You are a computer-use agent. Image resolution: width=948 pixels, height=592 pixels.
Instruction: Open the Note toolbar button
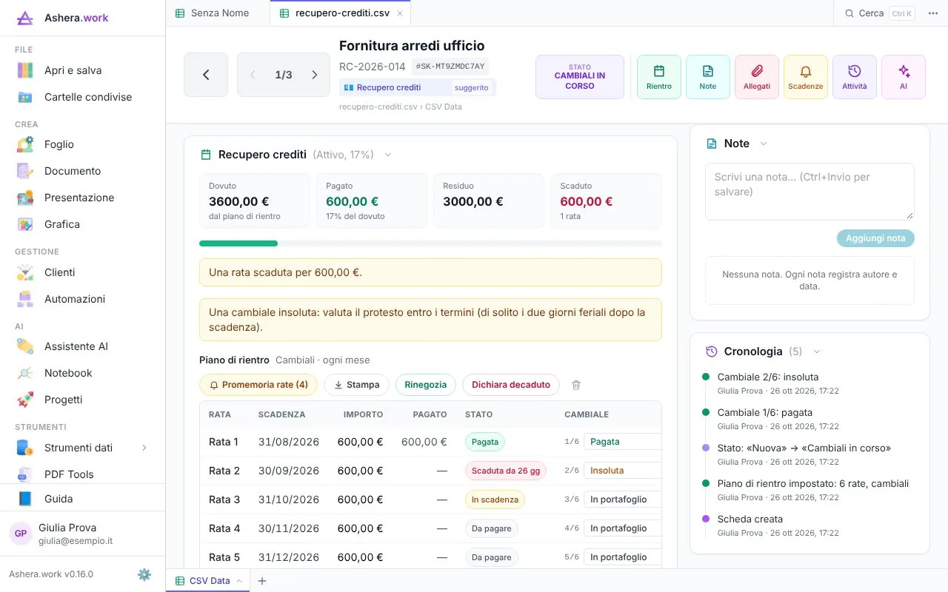click(x=707, y=77)
